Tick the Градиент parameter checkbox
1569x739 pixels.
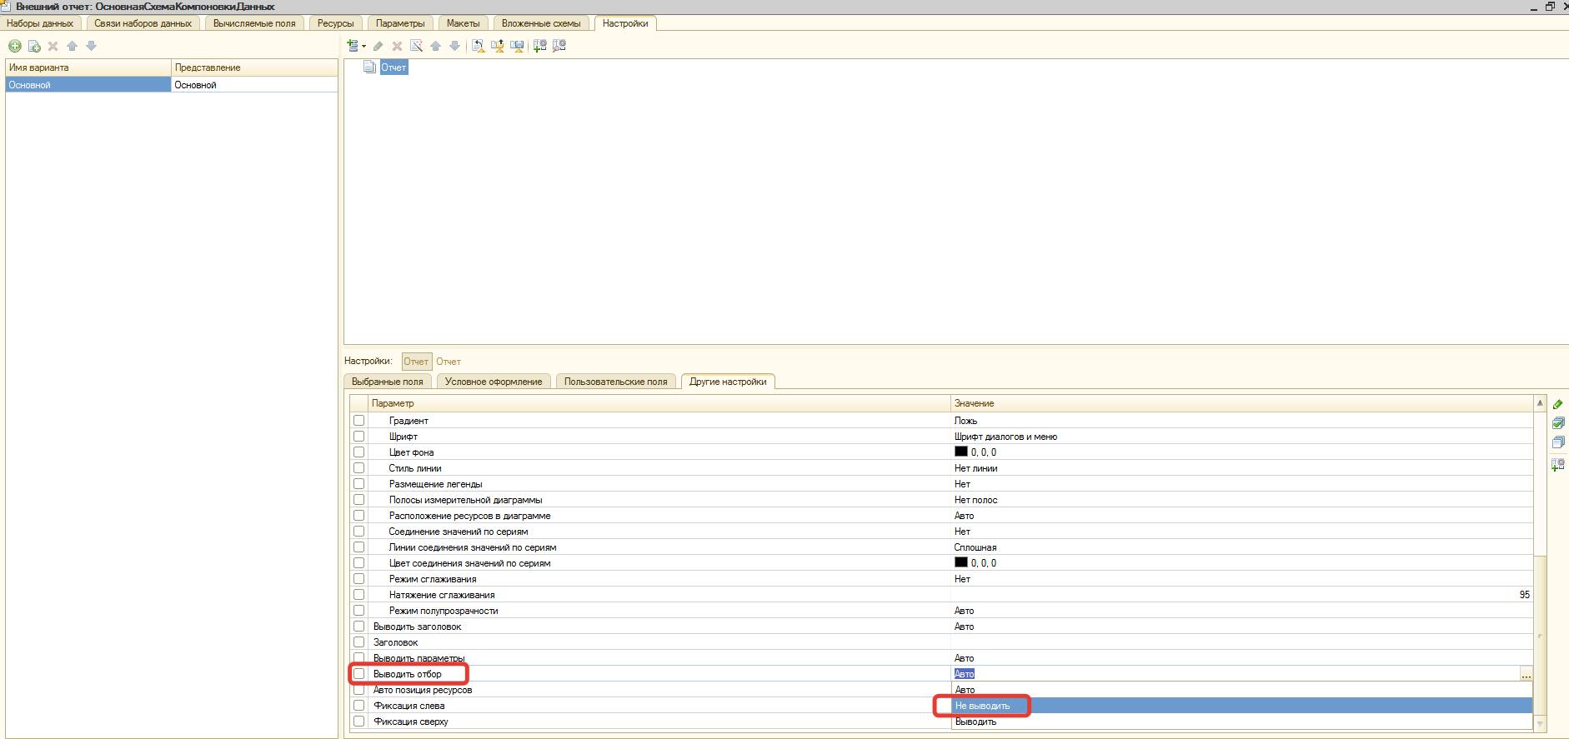coord(359,421)
